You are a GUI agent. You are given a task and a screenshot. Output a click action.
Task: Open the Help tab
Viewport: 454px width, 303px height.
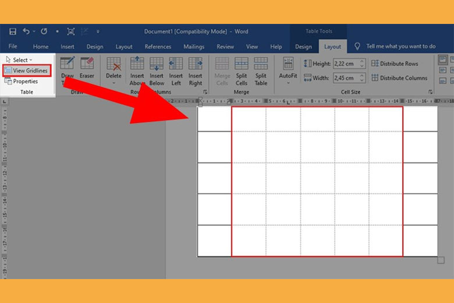tap(276, 47)
